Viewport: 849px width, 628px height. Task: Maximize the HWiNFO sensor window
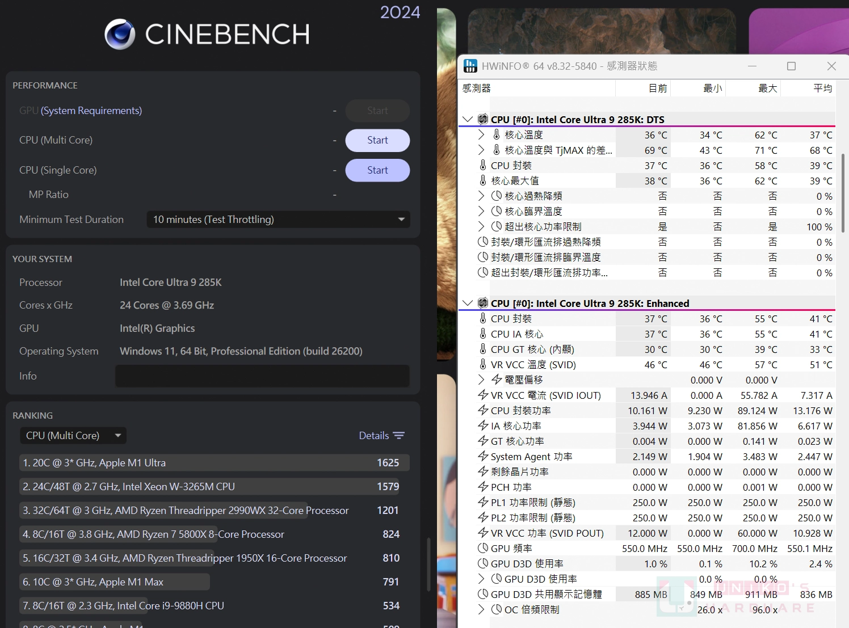tap(791, 66)
